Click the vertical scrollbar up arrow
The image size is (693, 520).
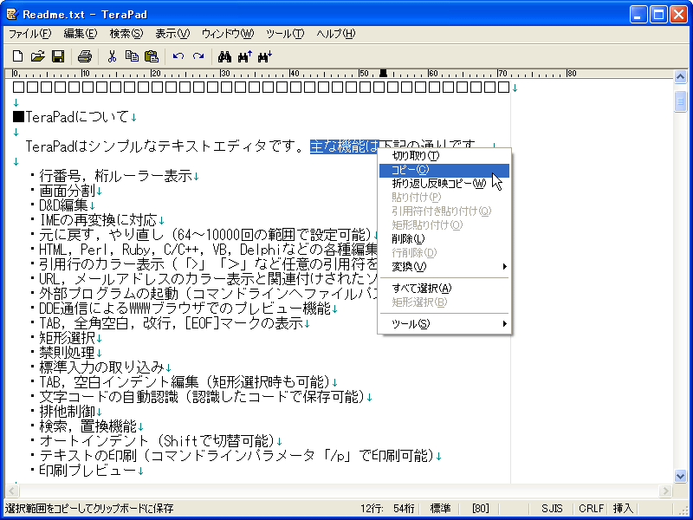coord(680,77)
